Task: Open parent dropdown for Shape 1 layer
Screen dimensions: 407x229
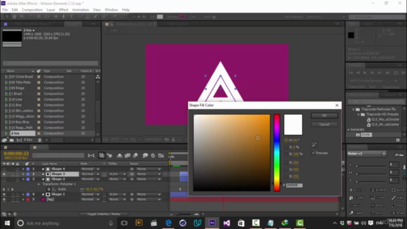Action: [148, 194]
